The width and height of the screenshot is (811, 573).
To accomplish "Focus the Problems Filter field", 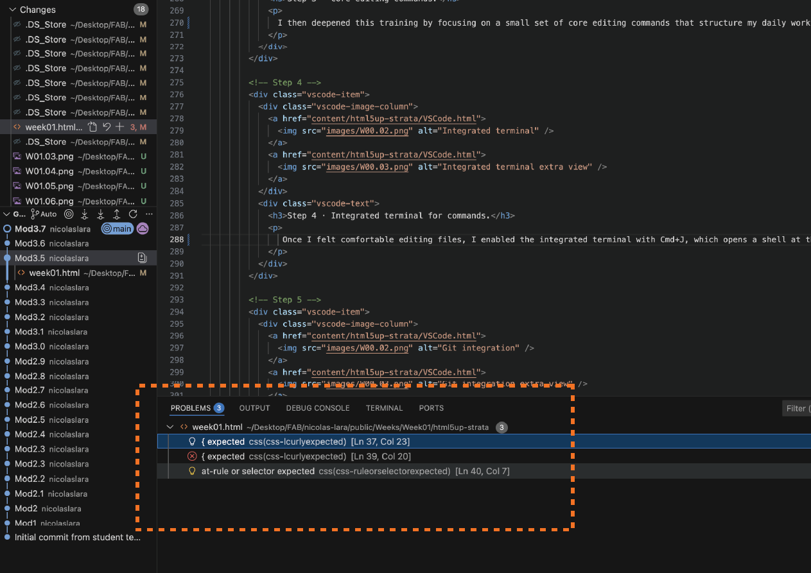I will (x=798, y=408).
